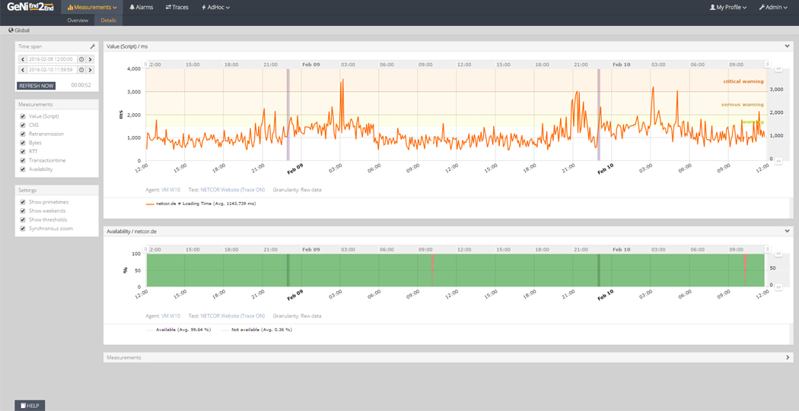Viewport: 799px width, 411px height.
Task: Open the My Profile dropdown
Action: (x=727, y=7)
